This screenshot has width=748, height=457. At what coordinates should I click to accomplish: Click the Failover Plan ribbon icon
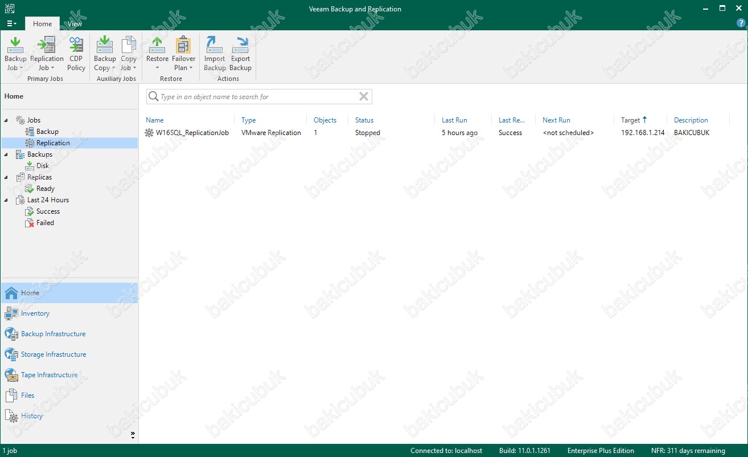[x=183, y=44]
